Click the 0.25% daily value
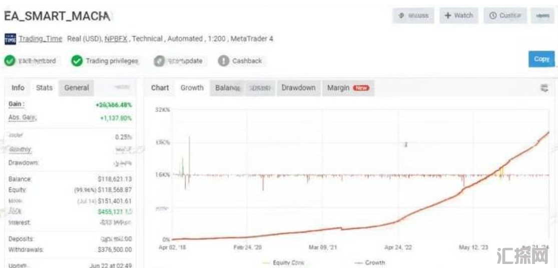 click(x=124, y=137)
